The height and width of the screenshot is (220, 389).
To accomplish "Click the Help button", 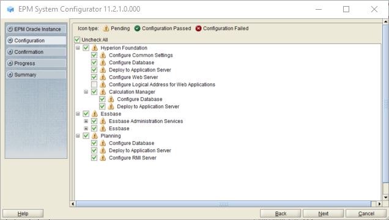I will pos(23,213).
